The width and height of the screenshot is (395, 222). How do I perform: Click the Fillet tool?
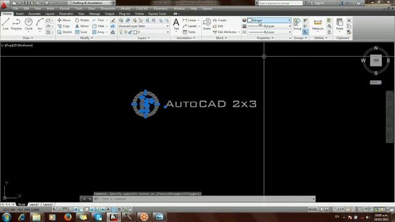coord(99,26)
